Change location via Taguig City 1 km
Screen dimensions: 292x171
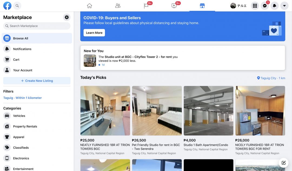271,78
